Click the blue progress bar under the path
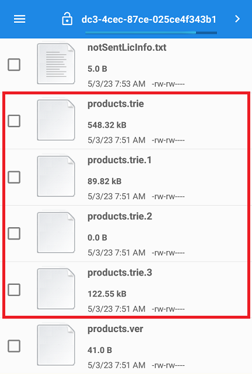This screenshot has height=374, width=252. 151,33
